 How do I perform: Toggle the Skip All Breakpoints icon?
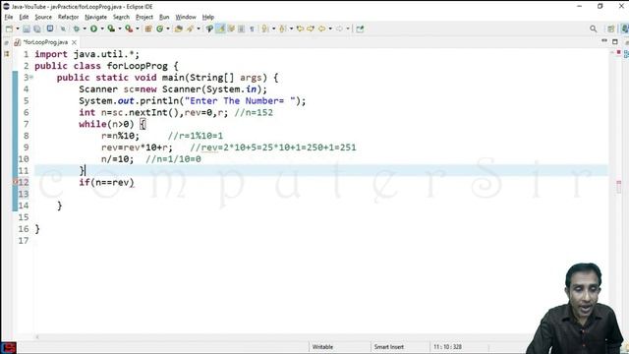(x=63, y=29)
